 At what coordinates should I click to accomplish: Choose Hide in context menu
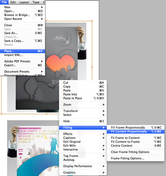[83, 121]
